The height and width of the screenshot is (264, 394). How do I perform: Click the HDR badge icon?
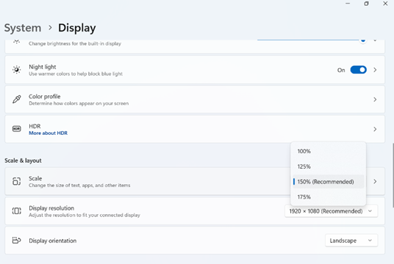17,129
